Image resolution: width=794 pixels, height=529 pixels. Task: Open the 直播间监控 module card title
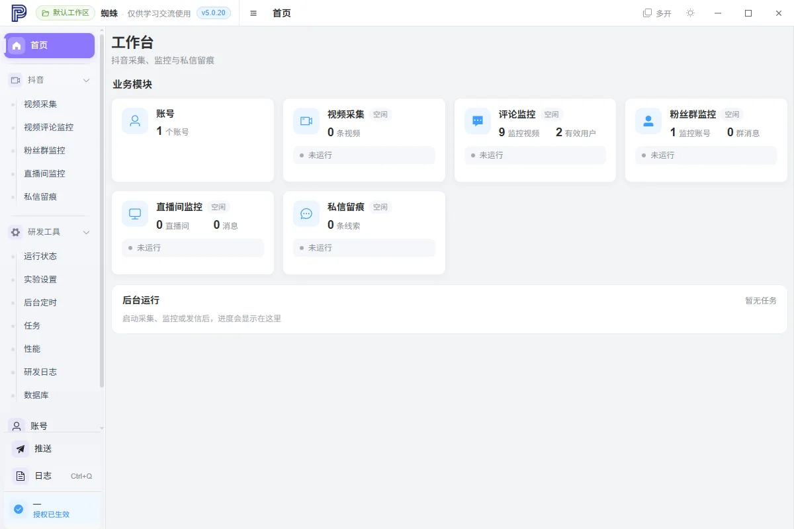[179, 206]
